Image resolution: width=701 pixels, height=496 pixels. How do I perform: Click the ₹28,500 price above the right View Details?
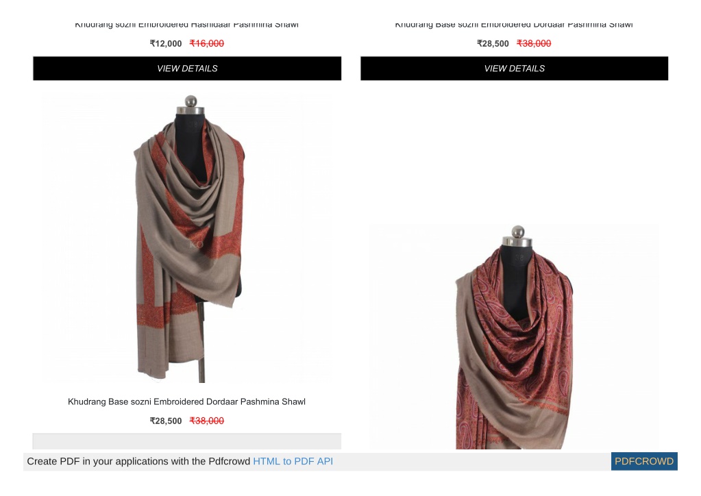click(493, 43)
